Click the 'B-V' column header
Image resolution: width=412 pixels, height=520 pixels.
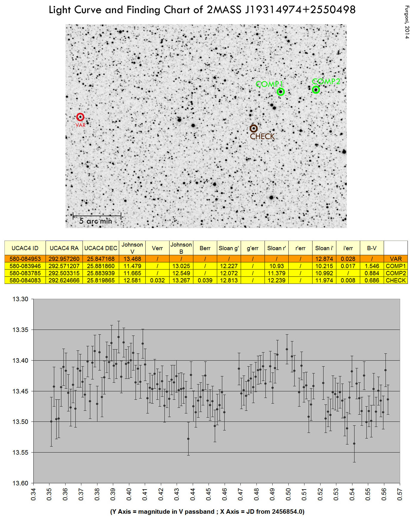(372, 248)
